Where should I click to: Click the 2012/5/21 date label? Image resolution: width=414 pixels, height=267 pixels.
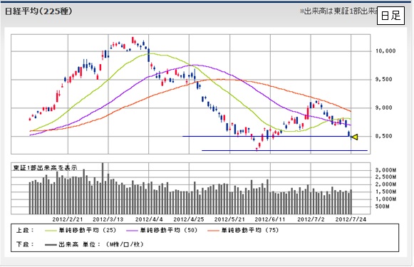click(229, 219)
